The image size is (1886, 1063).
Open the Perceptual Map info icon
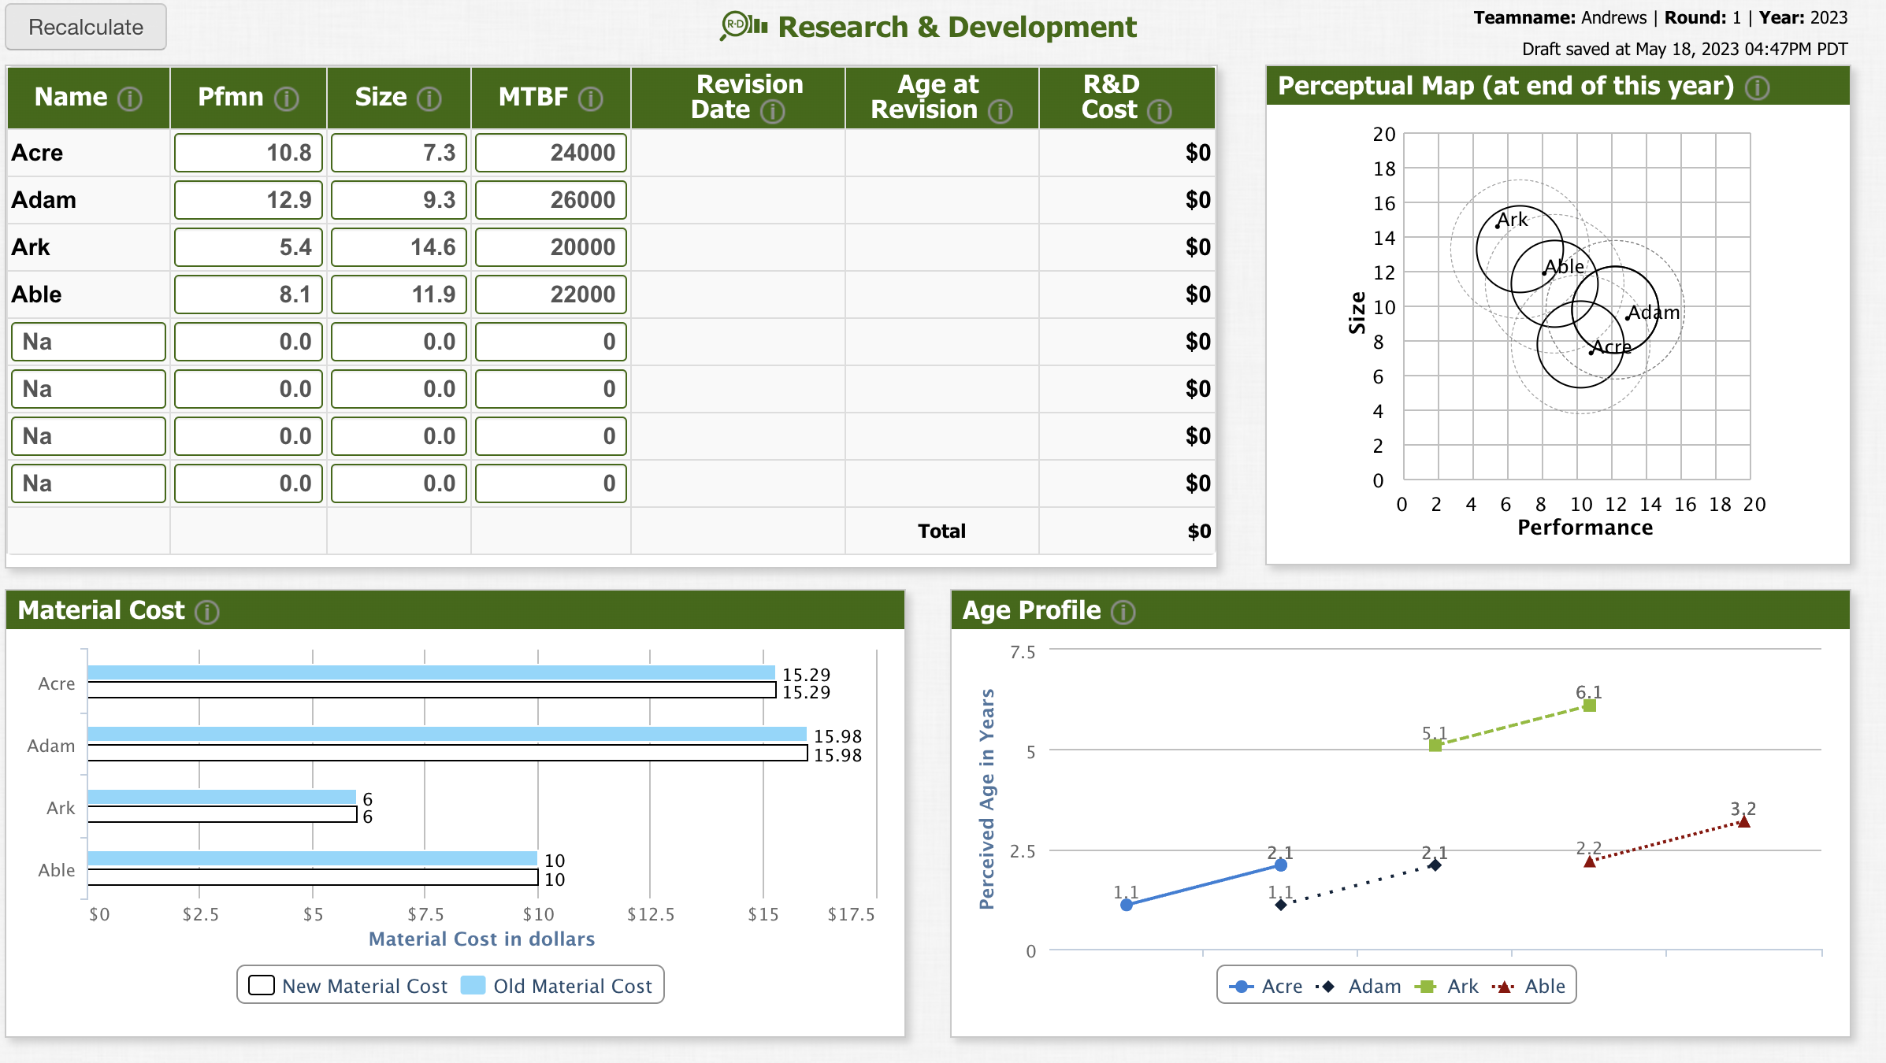[1758, 87]
